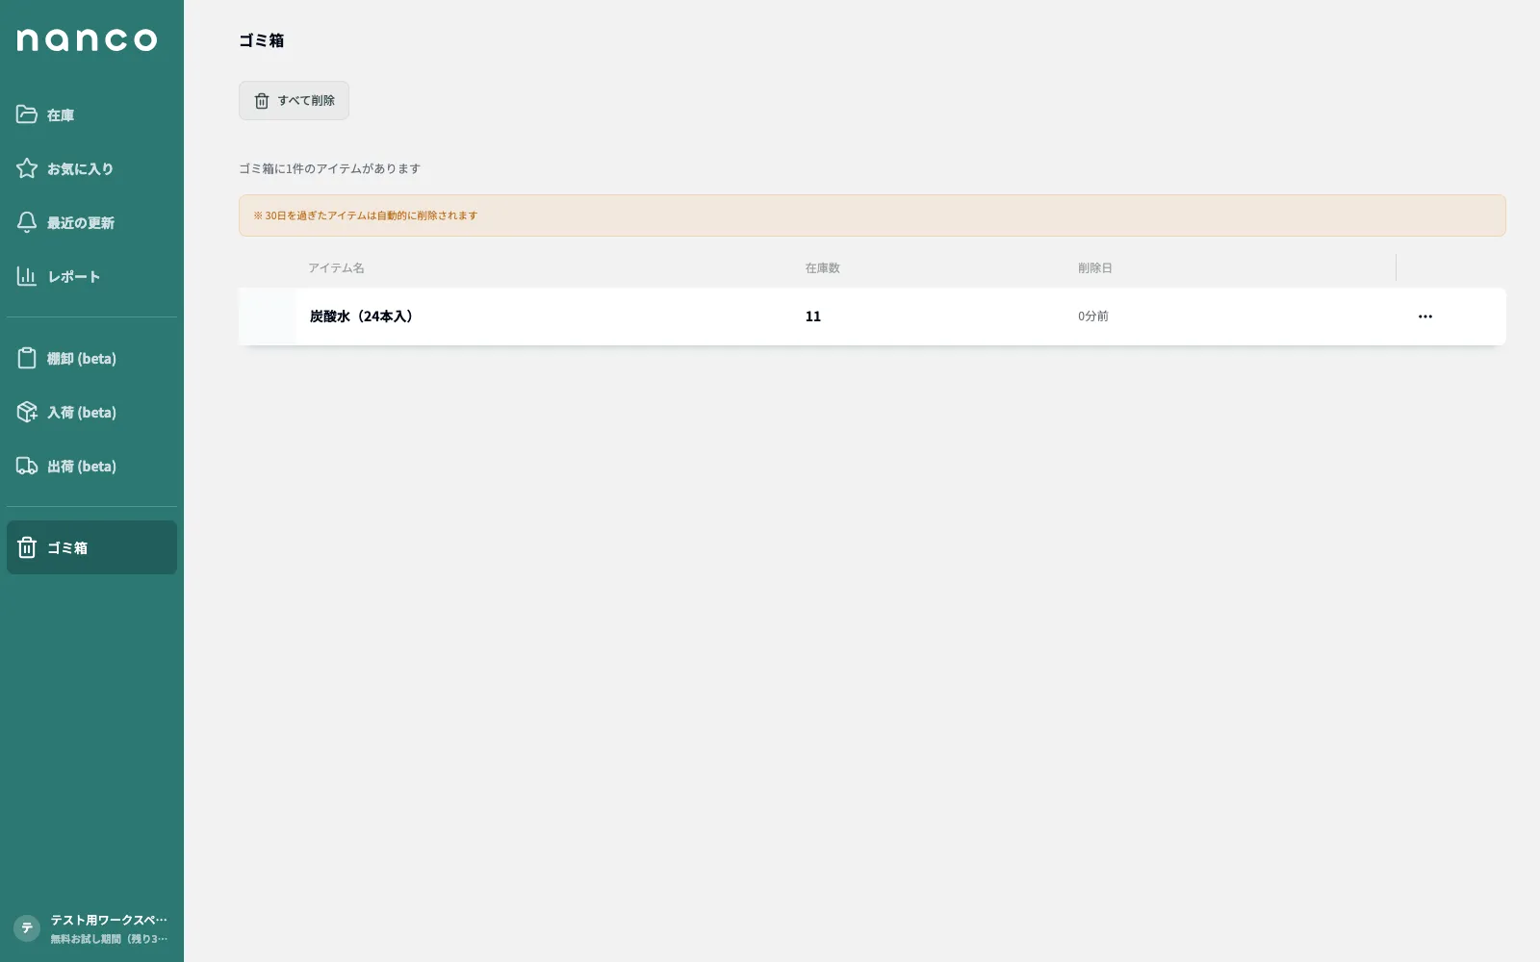Open 棚卸 (beta) clipboard icon

click(27, 358)
